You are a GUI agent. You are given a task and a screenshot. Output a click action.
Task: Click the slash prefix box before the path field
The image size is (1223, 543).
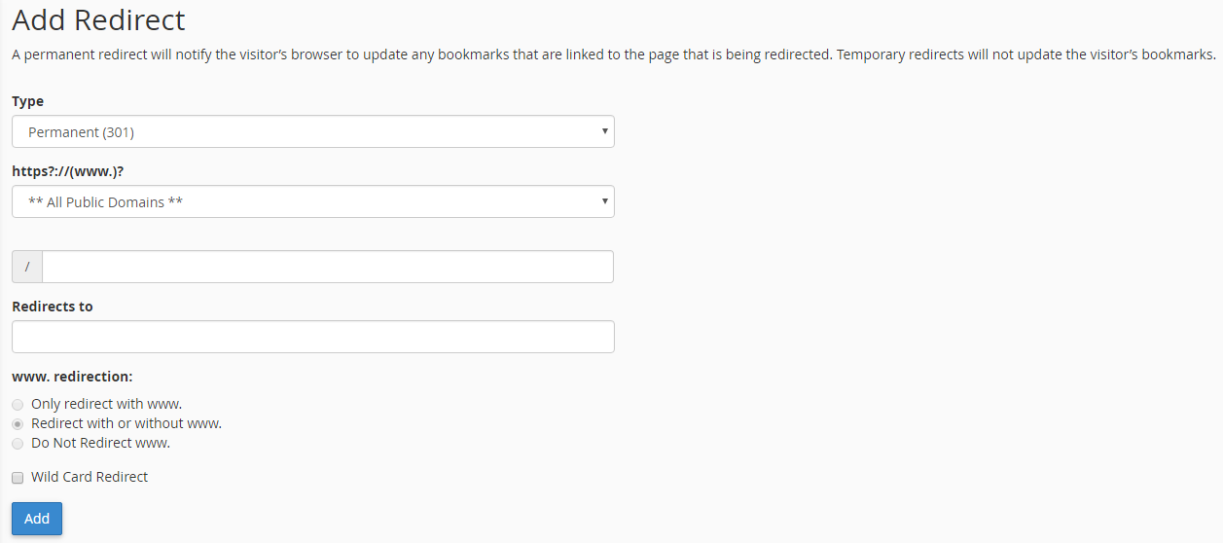[27, 267]
